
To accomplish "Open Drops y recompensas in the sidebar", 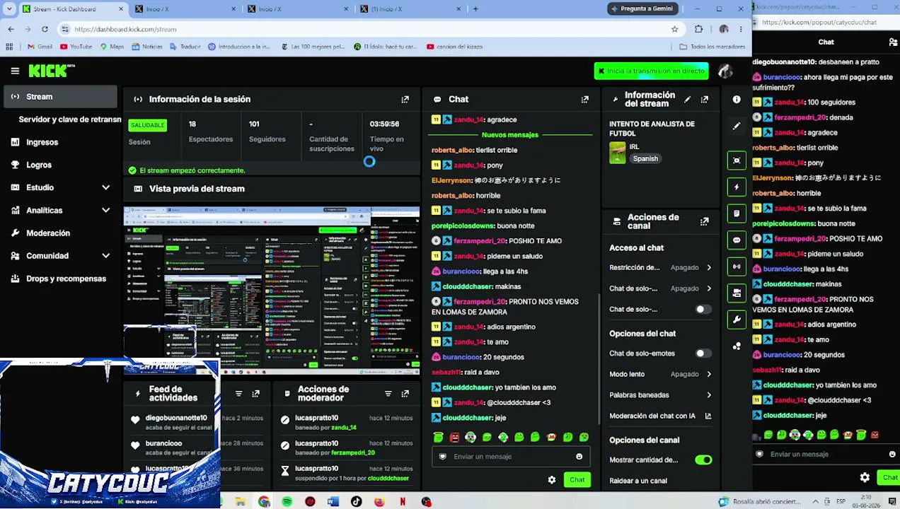I will coord(60,279).
